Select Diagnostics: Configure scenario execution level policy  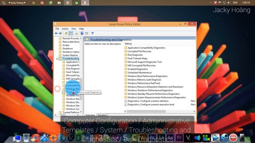point(149,104)
